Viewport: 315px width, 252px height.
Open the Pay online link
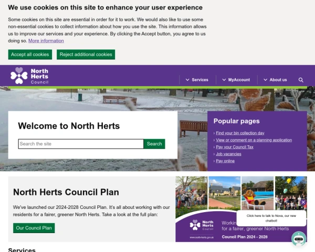click(x=225, y=161)
